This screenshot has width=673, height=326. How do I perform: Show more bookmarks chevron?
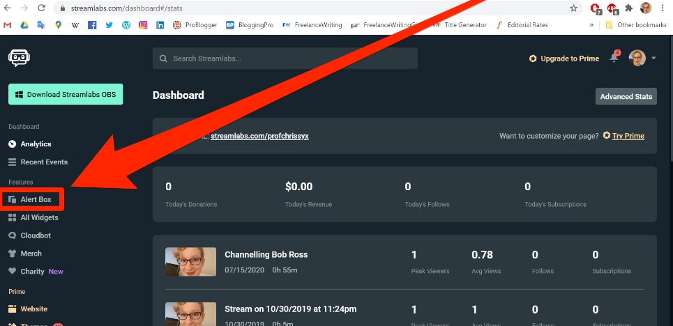tap(592, 25)
